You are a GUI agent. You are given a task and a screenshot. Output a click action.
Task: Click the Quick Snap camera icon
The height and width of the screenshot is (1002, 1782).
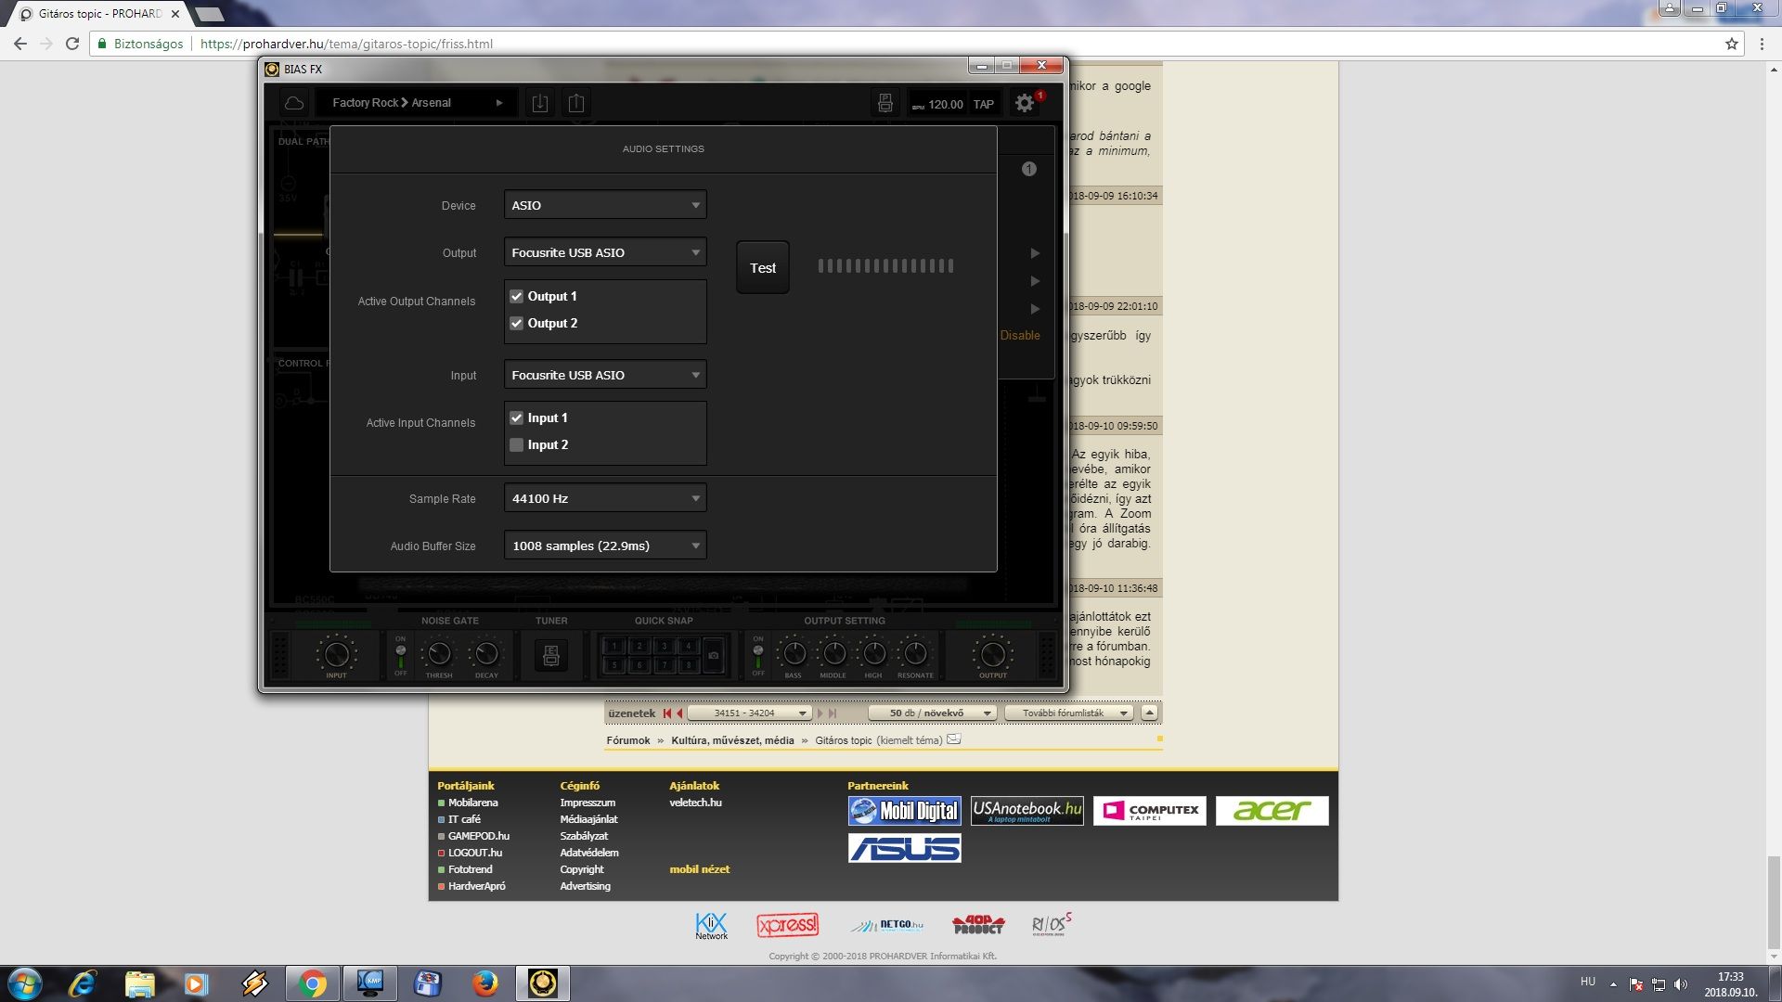tap(713, 654)
